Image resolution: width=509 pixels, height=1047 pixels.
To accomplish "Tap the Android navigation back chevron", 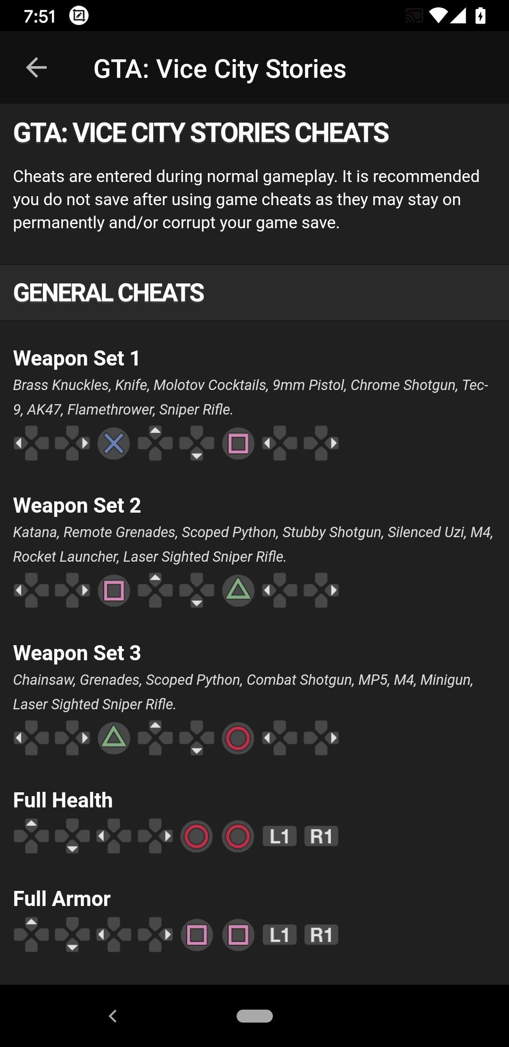I will 113,1016.
